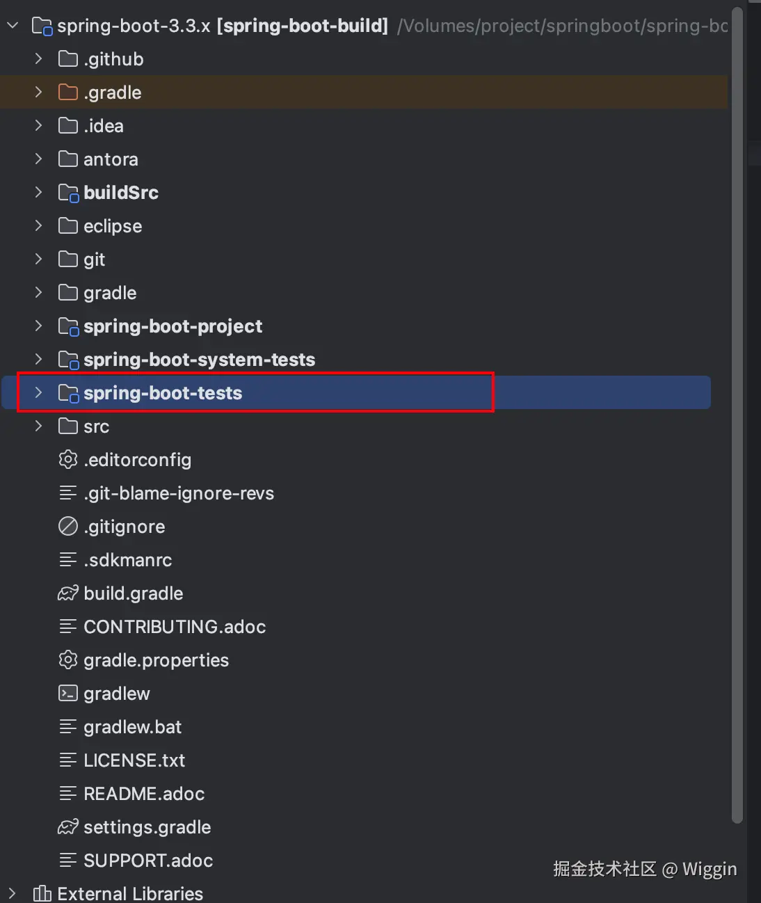Image resolution: width=761 pixels, height=903 pixels.
Task: Click the text file icon beside LICENSE.txt
Action: [67, 760]
